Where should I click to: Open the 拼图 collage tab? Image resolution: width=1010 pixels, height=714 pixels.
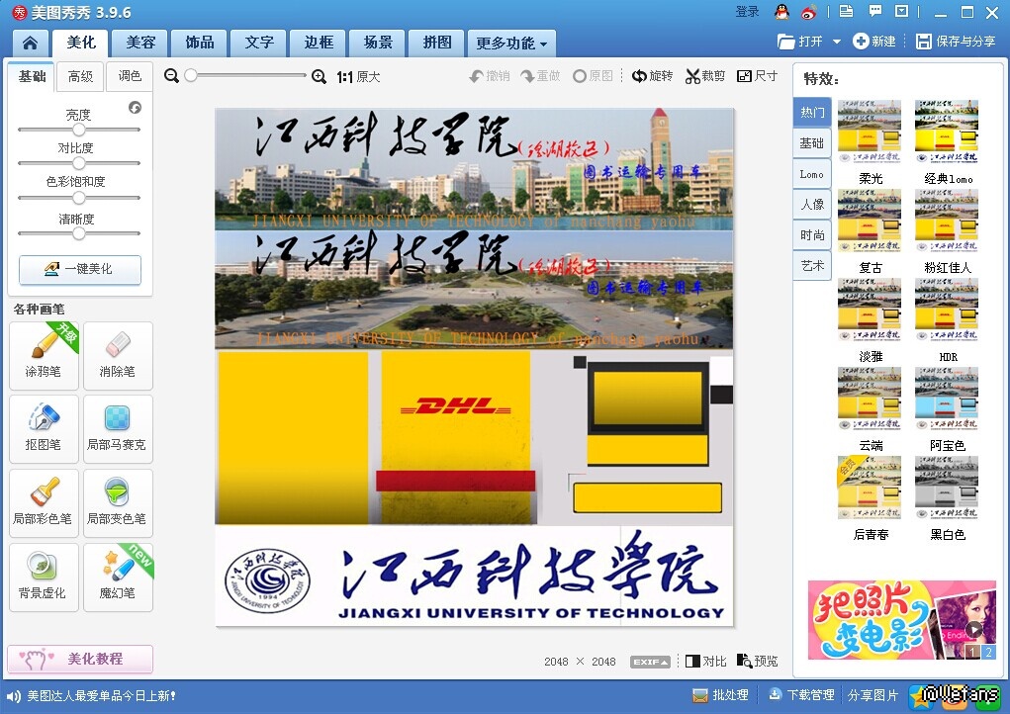point(436,44)
